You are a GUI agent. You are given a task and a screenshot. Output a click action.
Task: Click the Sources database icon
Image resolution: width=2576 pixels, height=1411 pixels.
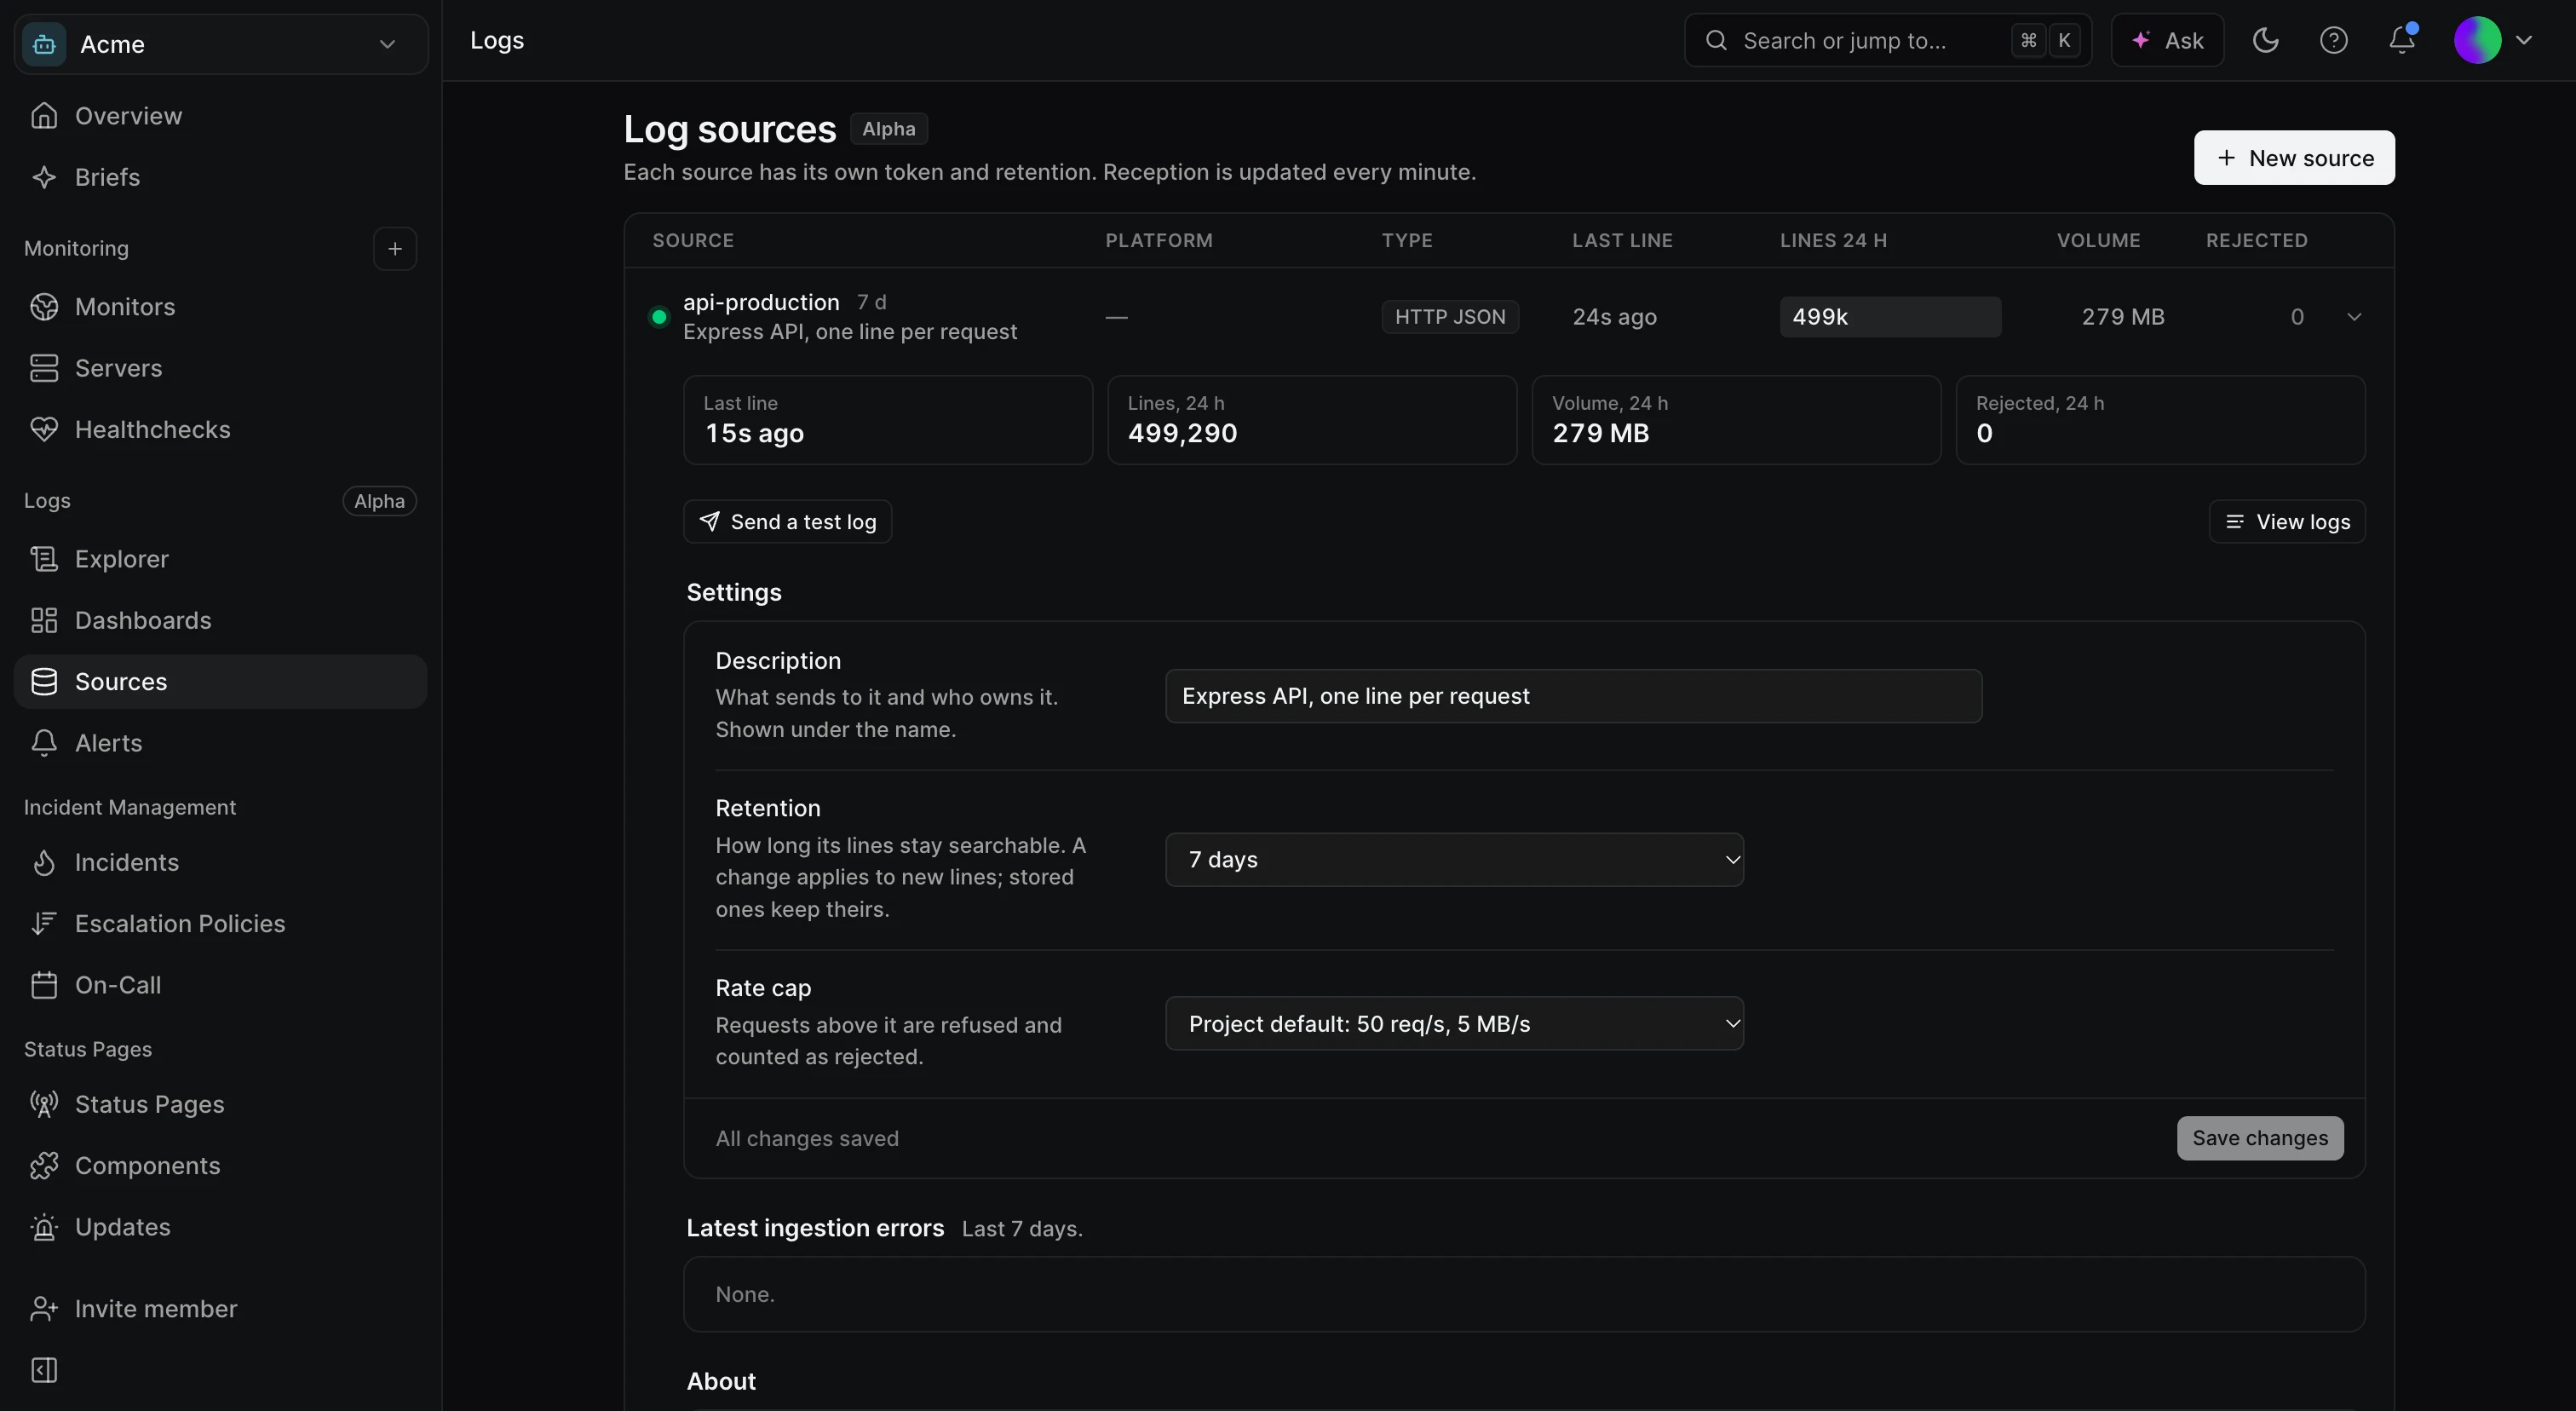tap(44, 682)
